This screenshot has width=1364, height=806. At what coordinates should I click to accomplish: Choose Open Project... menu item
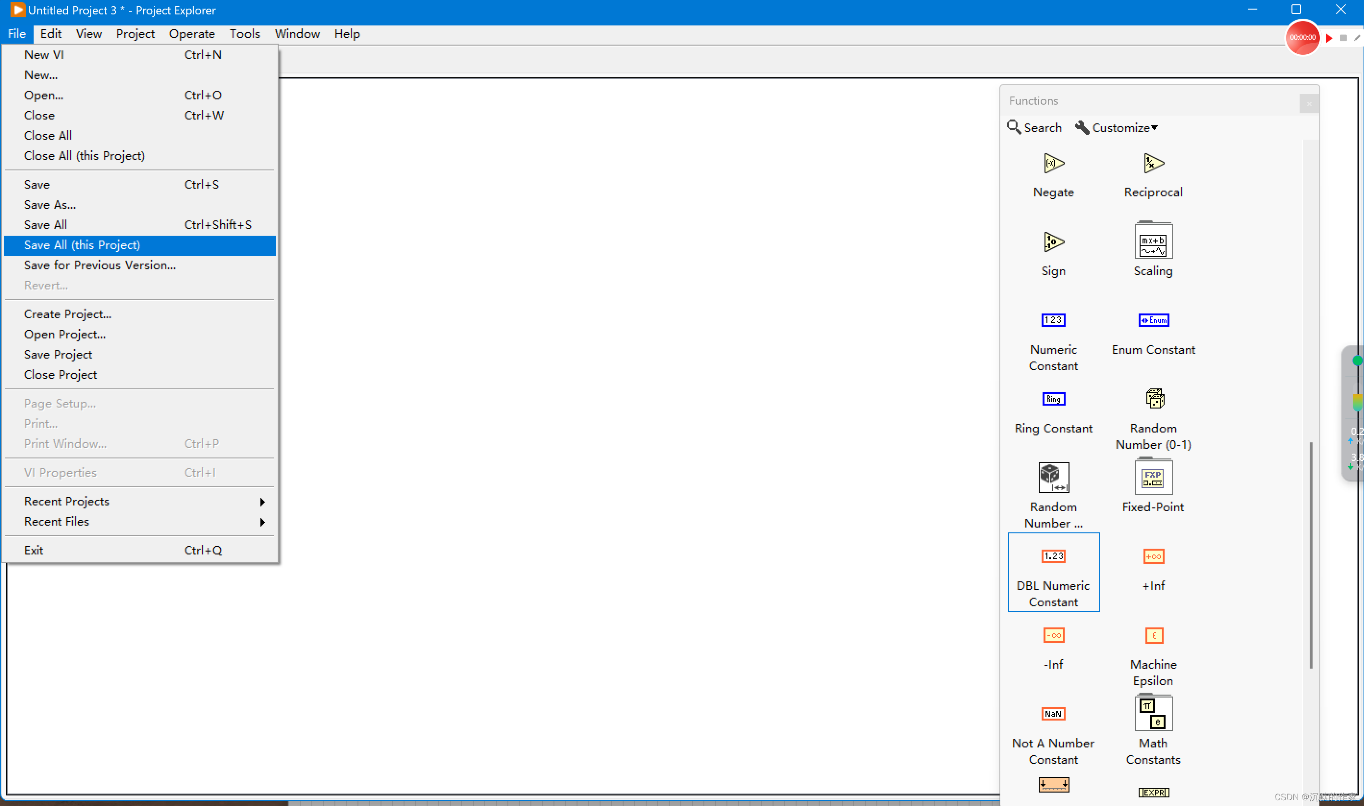click(139, 334)
